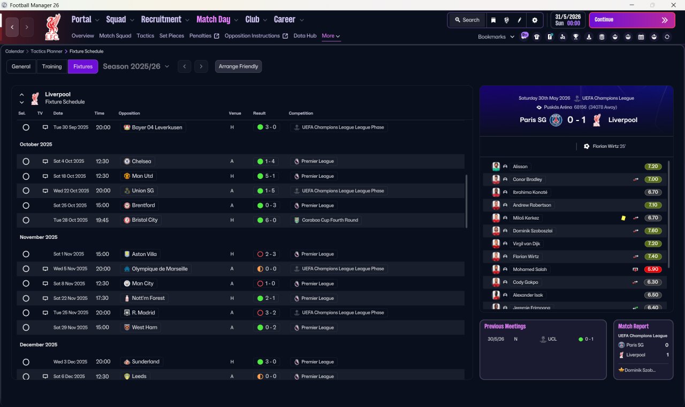Click the Continue button
Image resolution: width=685 pixels, height=407 pixels.
(x=632, y=20)
